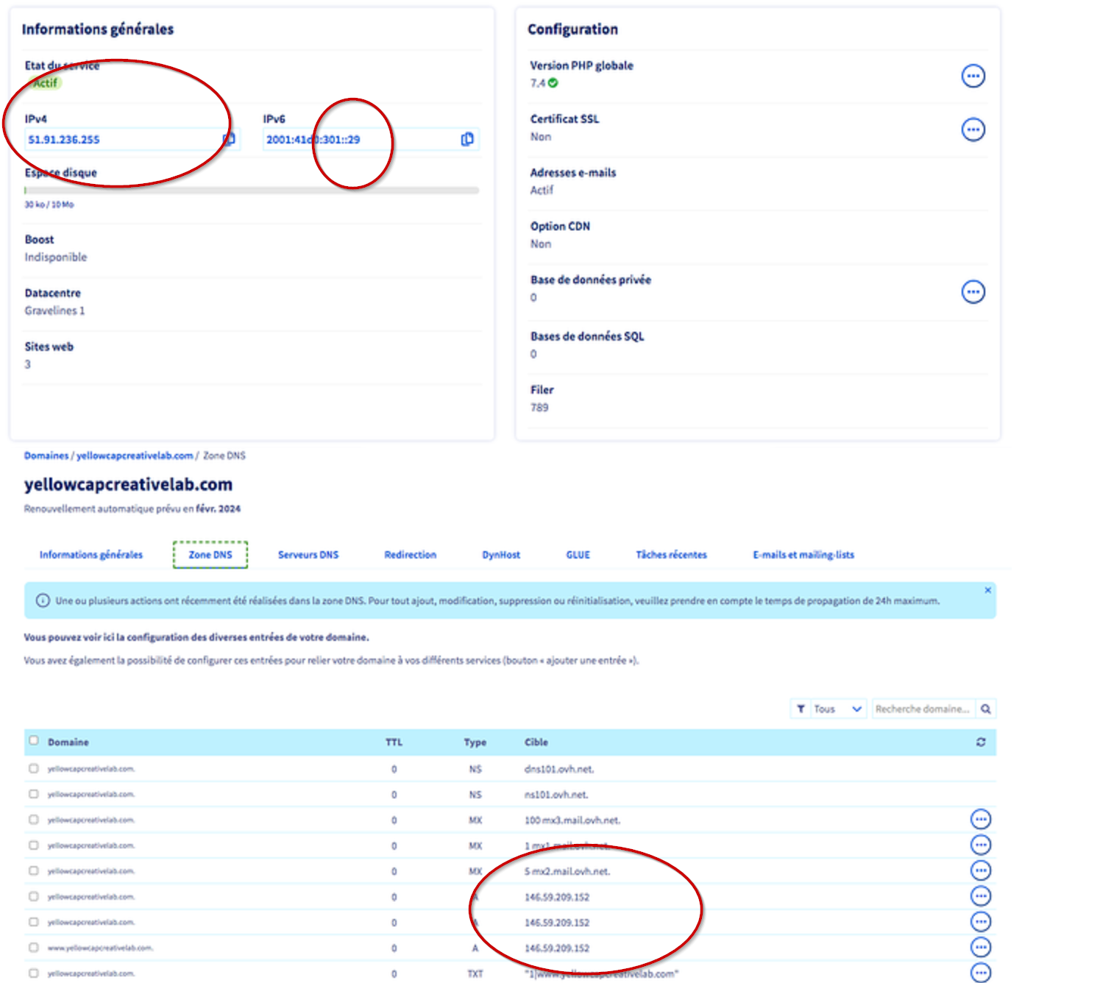Open the Certificat SSL actions menu

973,129
